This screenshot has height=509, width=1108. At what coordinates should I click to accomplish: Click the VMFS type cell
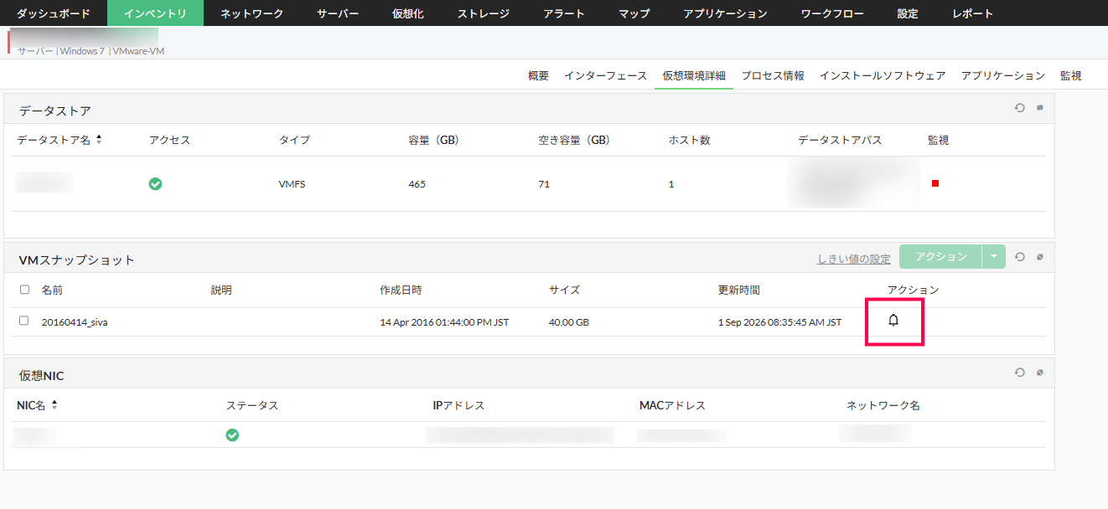pyautogui.click(x=292, y=183)
